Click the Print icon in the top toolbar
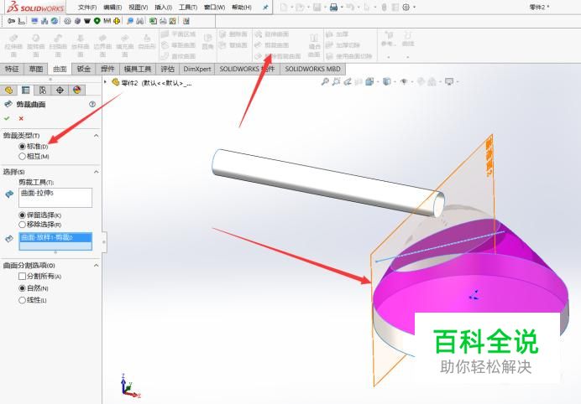 [x=333, y=7]
